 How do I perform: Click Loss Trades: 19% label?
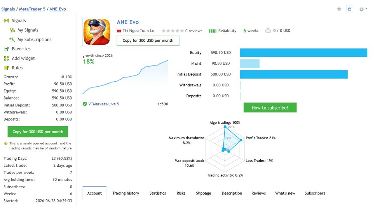[259, 161]
